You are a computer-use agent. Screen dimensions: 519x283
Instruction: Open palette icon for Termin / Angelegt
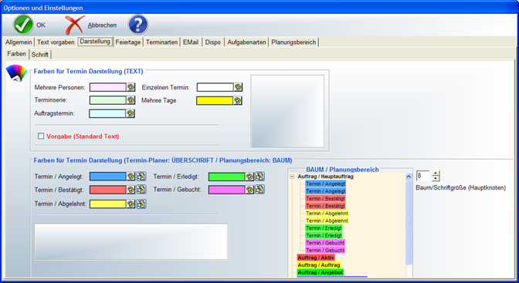point(131,177)
